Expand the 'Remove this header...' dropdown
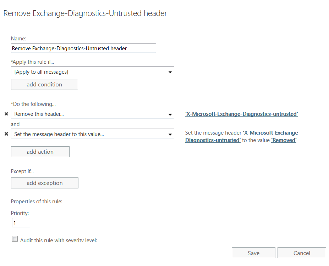 [x=92, y=114]
